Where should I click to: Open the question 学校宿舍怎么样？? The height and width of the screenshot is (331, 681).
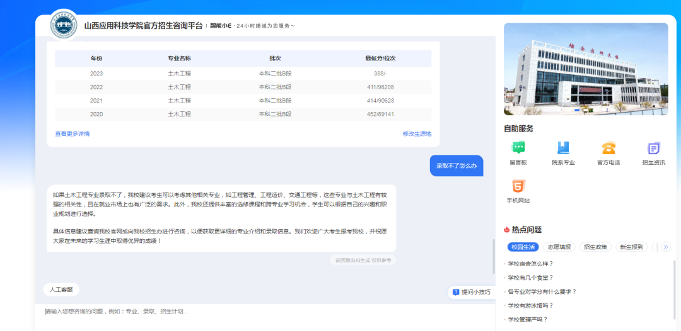pyautogui.click(x=530, y=264)
